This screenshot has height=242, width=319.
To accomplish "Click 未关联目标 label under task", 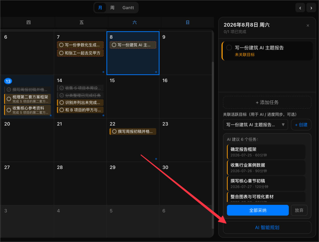I will pyautogui.click(x=245, y=55).
